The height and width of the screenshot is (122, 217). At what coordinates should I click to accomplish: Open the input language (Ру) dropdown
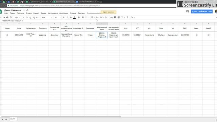(133, 17)
